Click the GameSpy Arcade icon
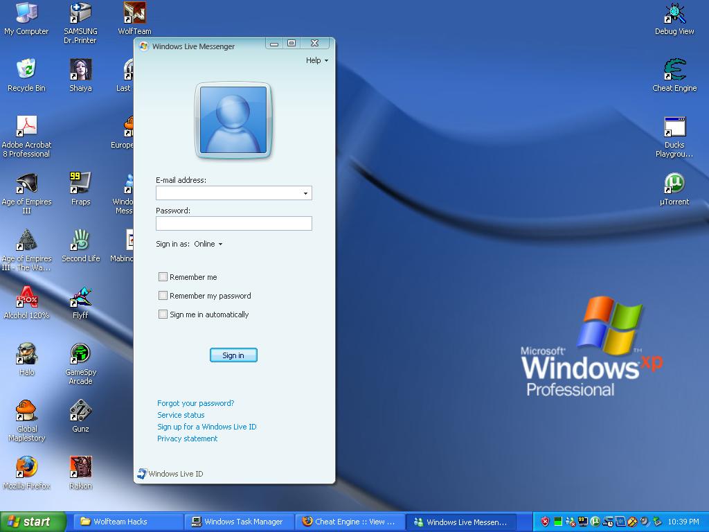The height and width of the screenshot is (532, 709). [80, 363]
